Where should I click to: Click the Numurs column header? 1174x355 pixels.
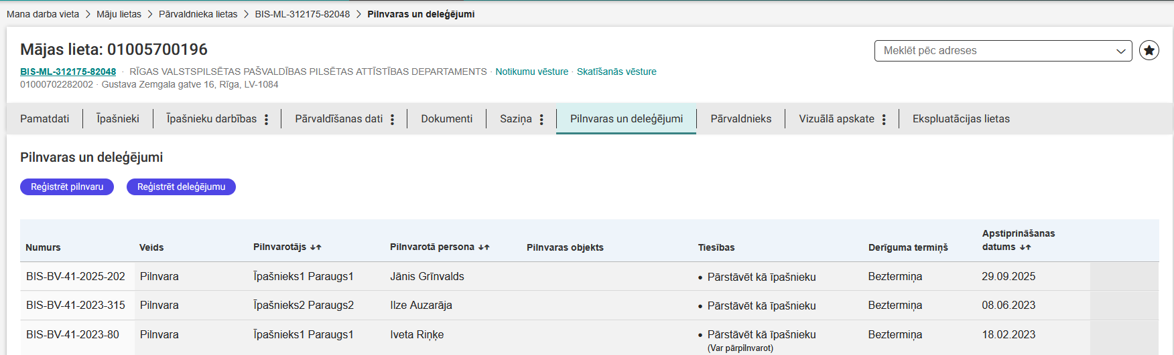[43, 247]
